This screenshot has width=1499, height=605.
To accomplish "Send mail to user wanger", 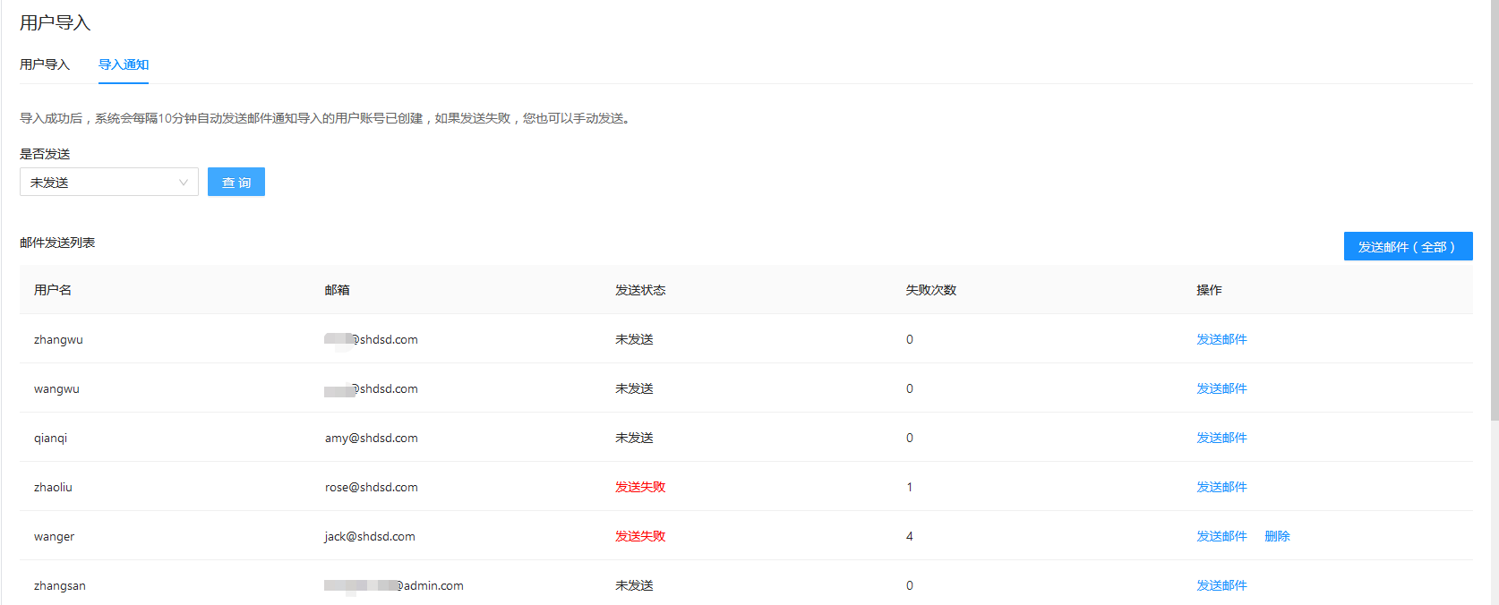I will click(1221, 536).
